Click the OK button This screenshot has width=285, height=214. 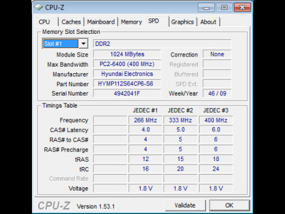[x=229, y=205]
